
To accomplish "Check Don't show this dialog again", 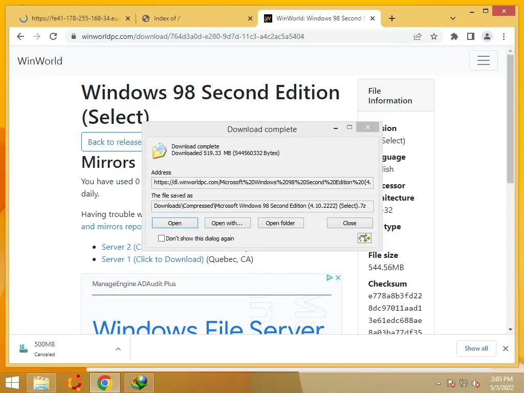I will pos(161,238).
